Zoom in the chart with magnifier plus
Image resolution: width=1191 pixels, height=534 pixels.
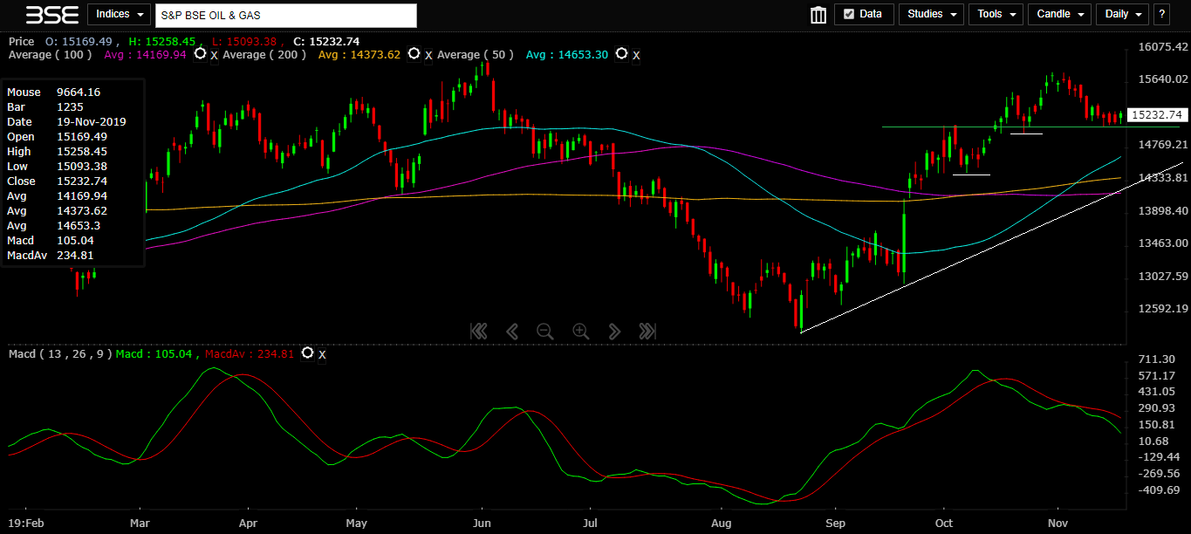point(580,331)
